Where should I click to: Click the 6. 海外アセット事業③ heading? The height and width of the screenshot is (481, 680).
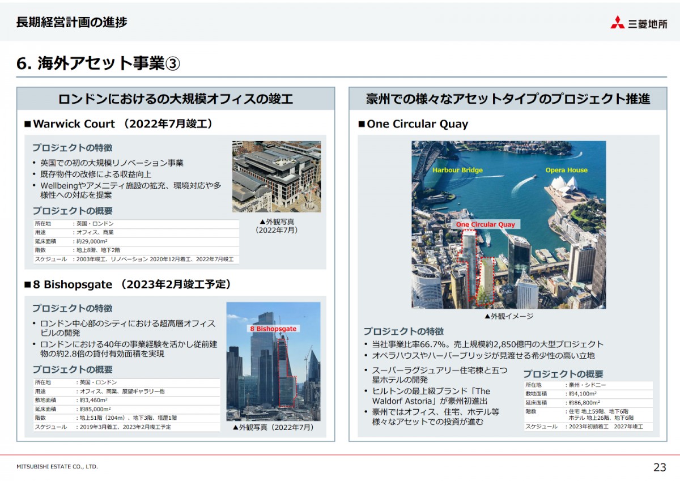tap(98, 63)
